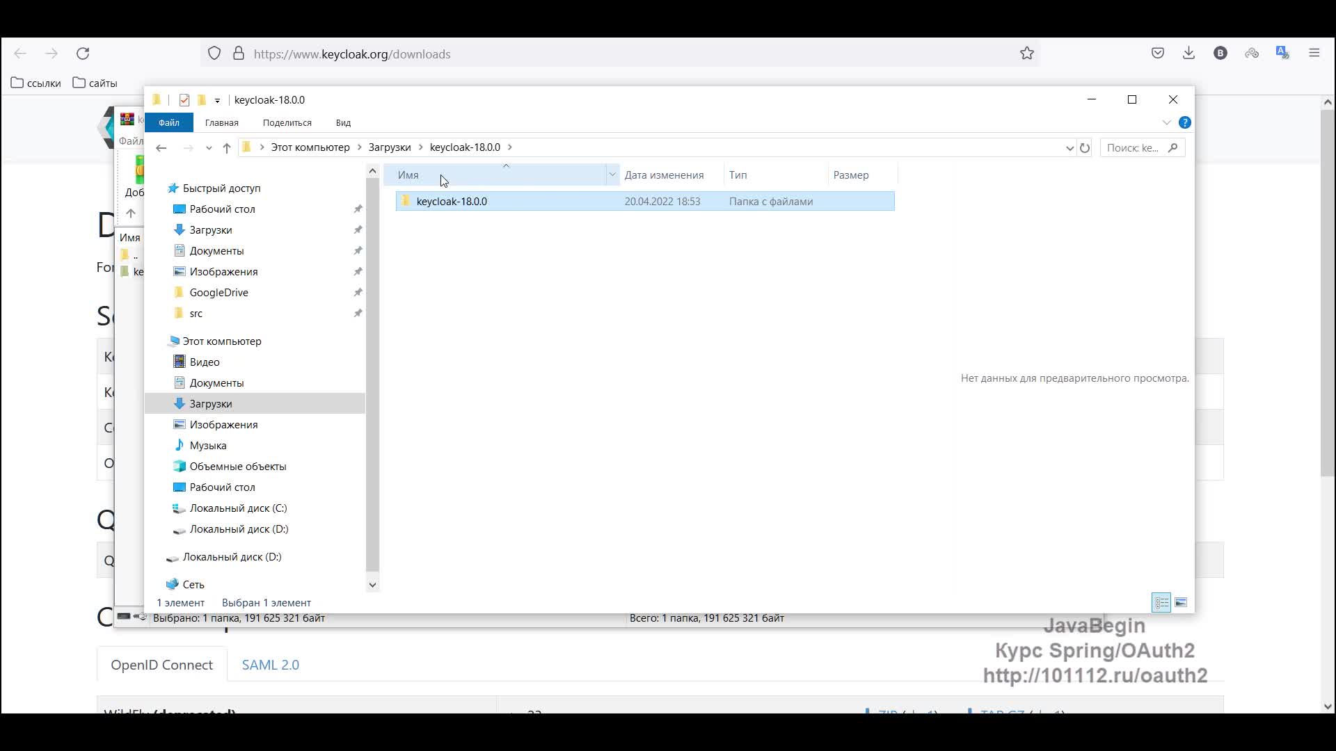Click Этот компьютер breadcrumb
Image resolution: width=1336 pixels, height=751 pixels.
click(x=310, y=147)
